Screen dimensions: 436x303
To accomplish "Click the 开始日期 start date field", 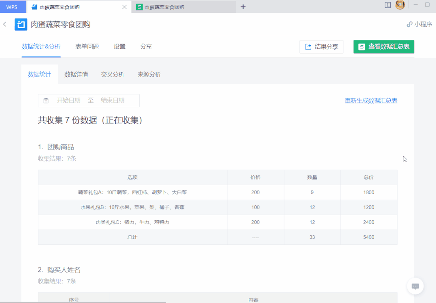I will (68, 100).
